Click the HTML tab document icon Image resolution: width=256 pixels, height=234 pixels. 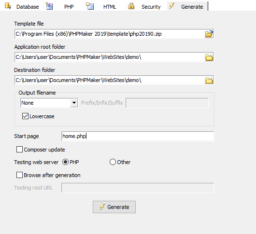(90, 6)
